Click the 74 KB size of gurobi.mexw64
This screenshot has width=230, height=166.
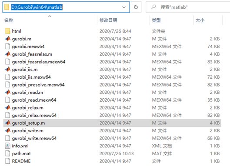click(213, 46)
